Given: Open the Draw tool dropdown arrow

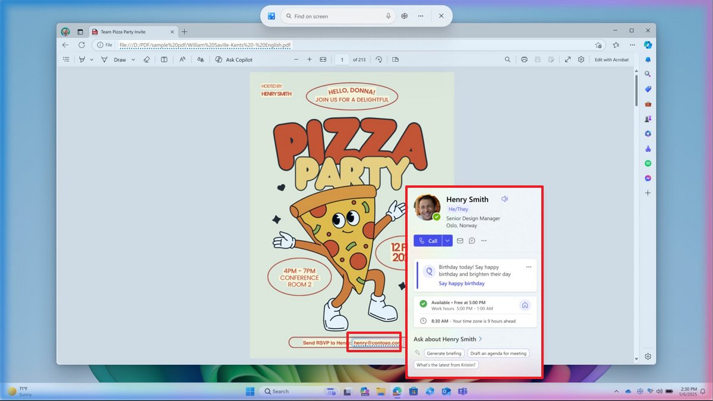Looking at the screenshot, I should coord(133,59).
